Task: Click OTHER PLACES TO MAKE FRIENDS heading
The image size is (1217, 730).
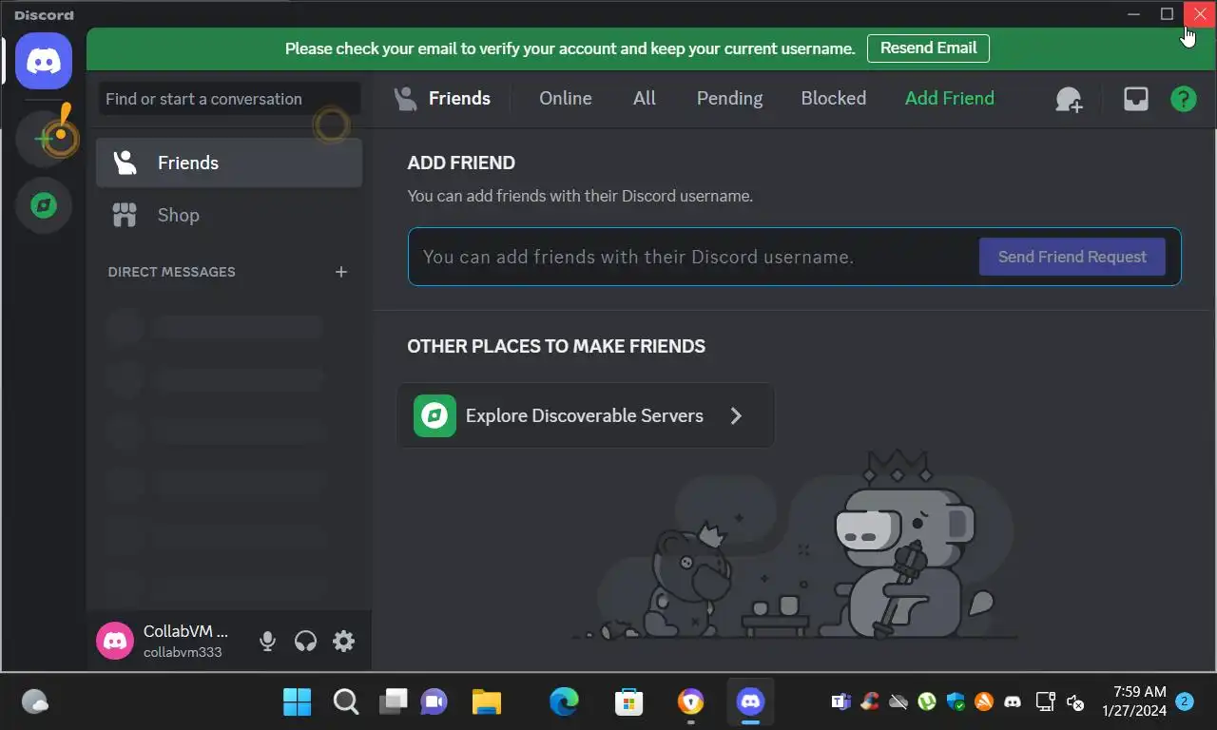Action: click(x=556, y=346)
